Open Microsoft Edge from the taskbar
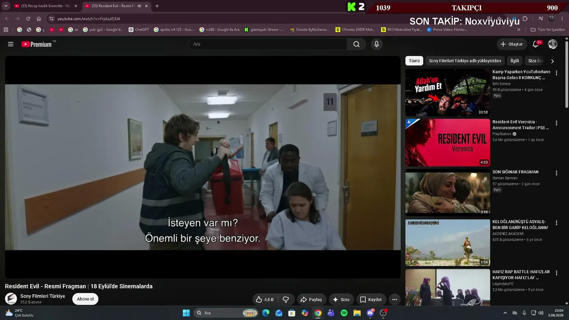 point(266,313)
